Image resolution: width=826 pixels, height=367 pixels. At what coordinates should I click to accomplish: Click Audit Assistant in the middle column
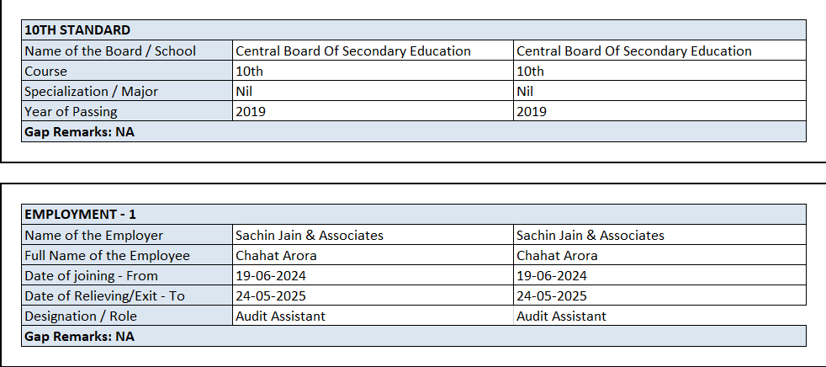click(x=281, y=316)
